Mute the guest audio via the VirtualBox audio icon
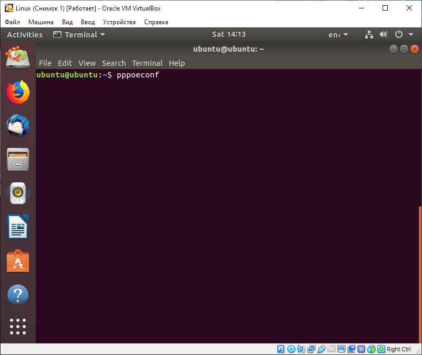Image resolution: width=422 pixels, height=355 pixels. tap(302, 349)
